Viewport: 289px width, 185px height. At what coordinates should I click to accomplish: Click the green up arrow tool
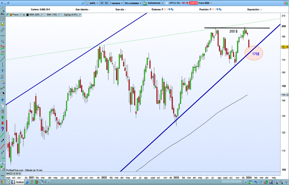3,117
